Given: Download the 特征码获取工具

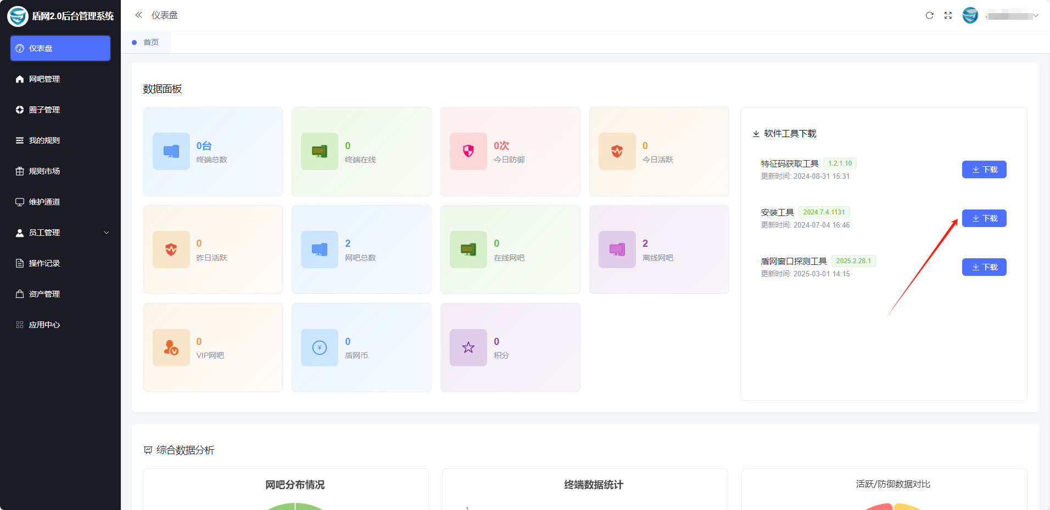Looking at the screenshot, I should 984,169.
